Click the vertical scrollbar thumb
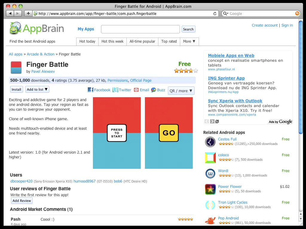This screenshot has height=229, width=306. [301, 77]
